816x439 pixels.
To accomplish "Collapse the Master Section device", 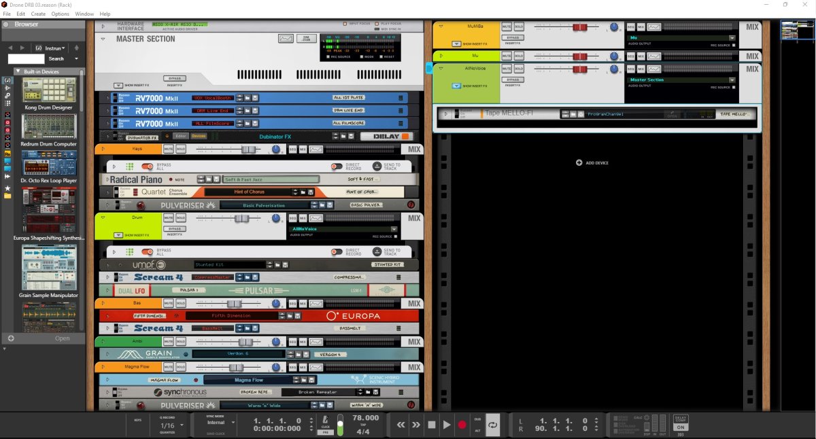I will pyautogui.click(x=103, y=39).
